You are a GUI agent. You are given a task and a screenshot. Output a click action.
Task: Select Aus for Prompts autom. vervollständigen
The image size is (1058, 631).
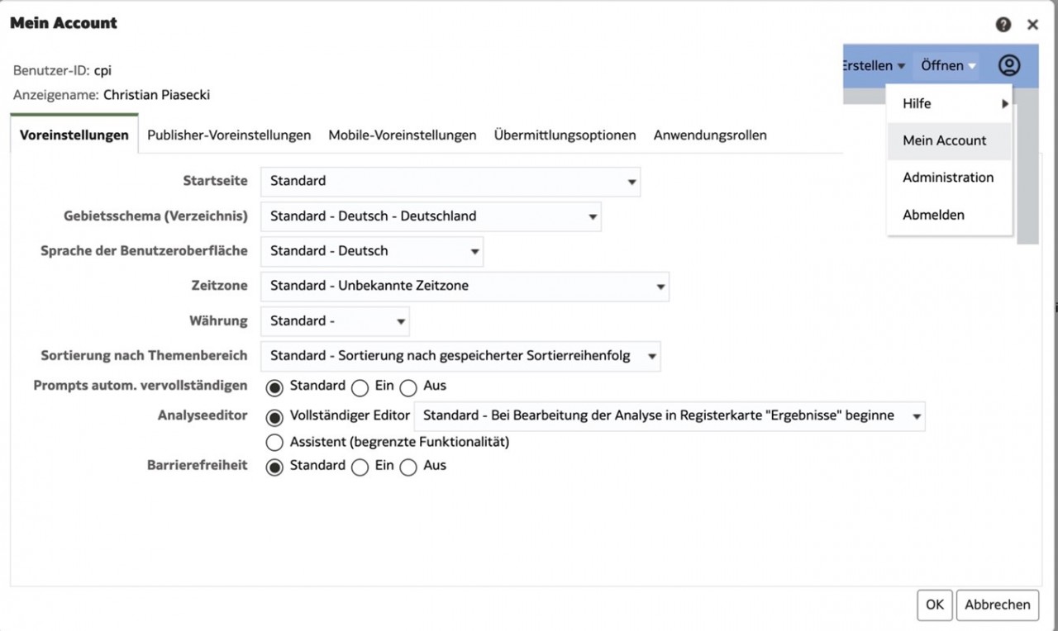pos(408,387)
